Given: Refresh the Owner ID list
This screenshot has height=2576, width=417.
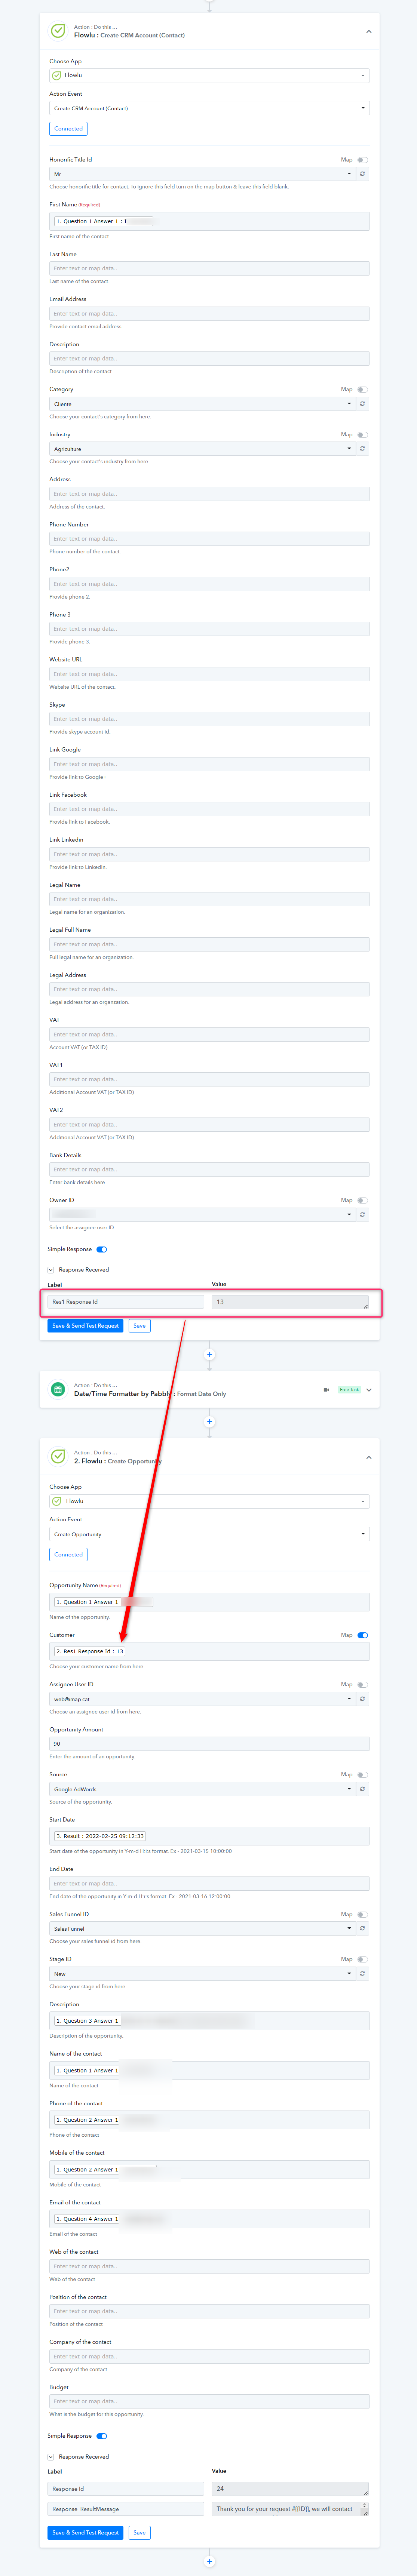Looking at the screenshot, I should click(362, 1215).
